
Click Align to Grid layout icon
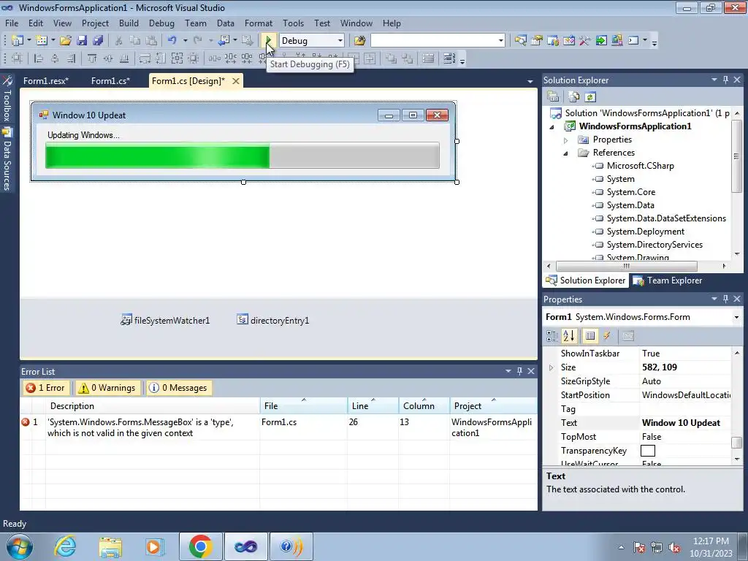point(18,58)
